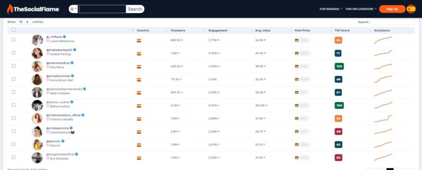Click TSF score badge 63 for Edurne
This screenshot has height=170, width=422.
338,144
